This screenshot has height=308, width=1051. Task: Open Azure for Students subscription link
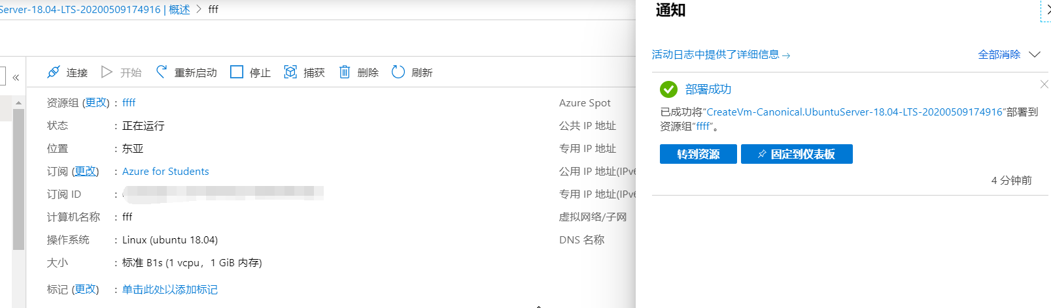tap(165, 171)
